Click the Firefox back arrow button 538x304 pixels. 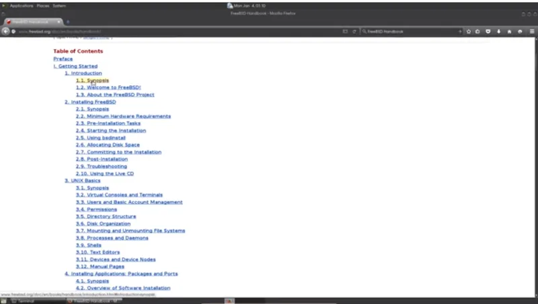(x=5, y=31)
